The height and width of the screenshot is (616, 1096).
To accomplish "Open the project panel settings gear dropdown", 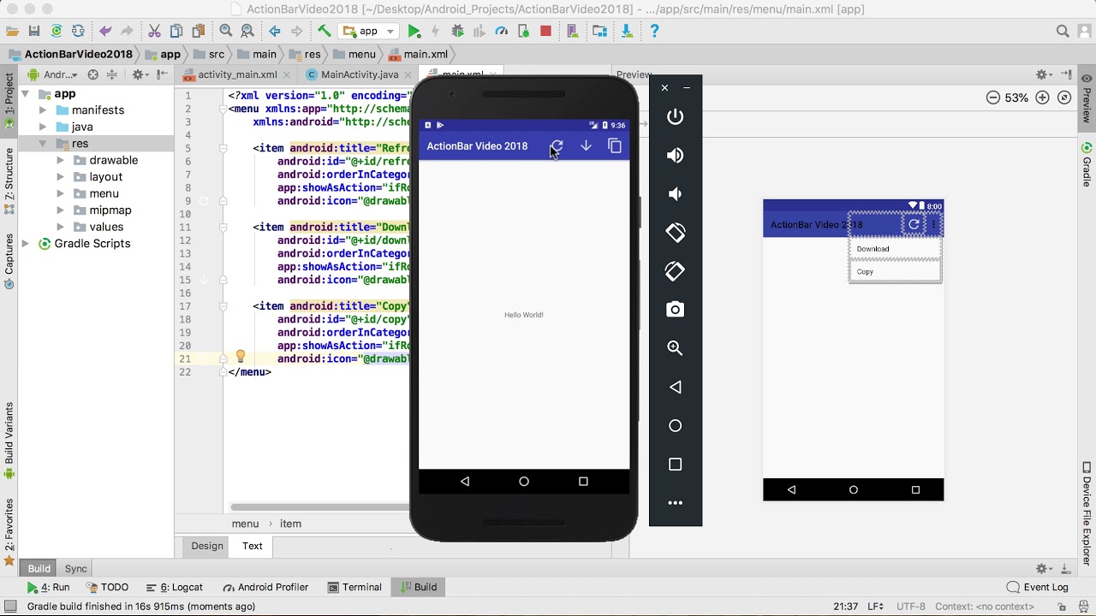I will tap(140, 75).
